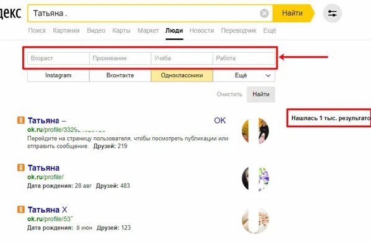Click the Друзей: 219 text
Screen dimensions: 371x243
click(110, 146)
